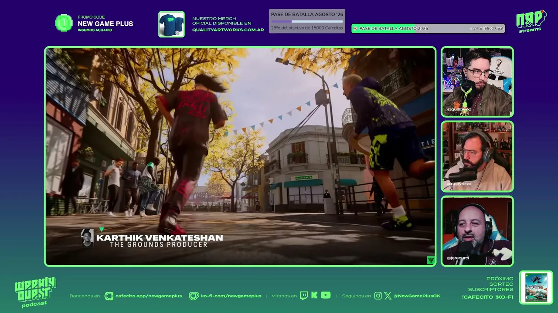
Task: Click the X social icon
Action: [x=388, y=296]
